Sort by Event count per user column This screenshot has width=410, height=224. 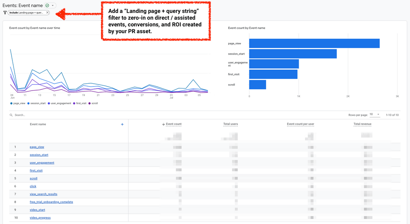300,124
